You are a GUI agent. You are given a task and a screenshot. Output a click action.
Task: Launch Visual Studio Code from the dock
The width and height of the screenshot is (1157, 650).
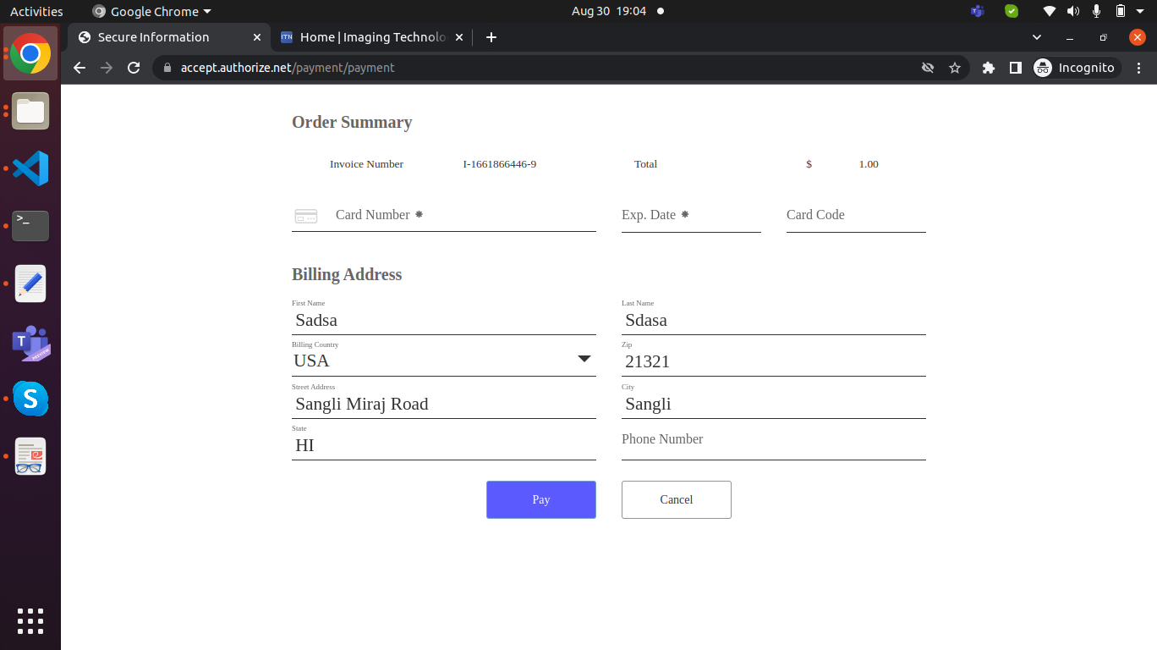[30, 168]
